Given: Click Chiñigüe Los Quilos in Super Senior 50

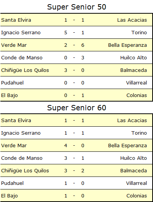Looking at the screenshot, I should pos(25,70).
